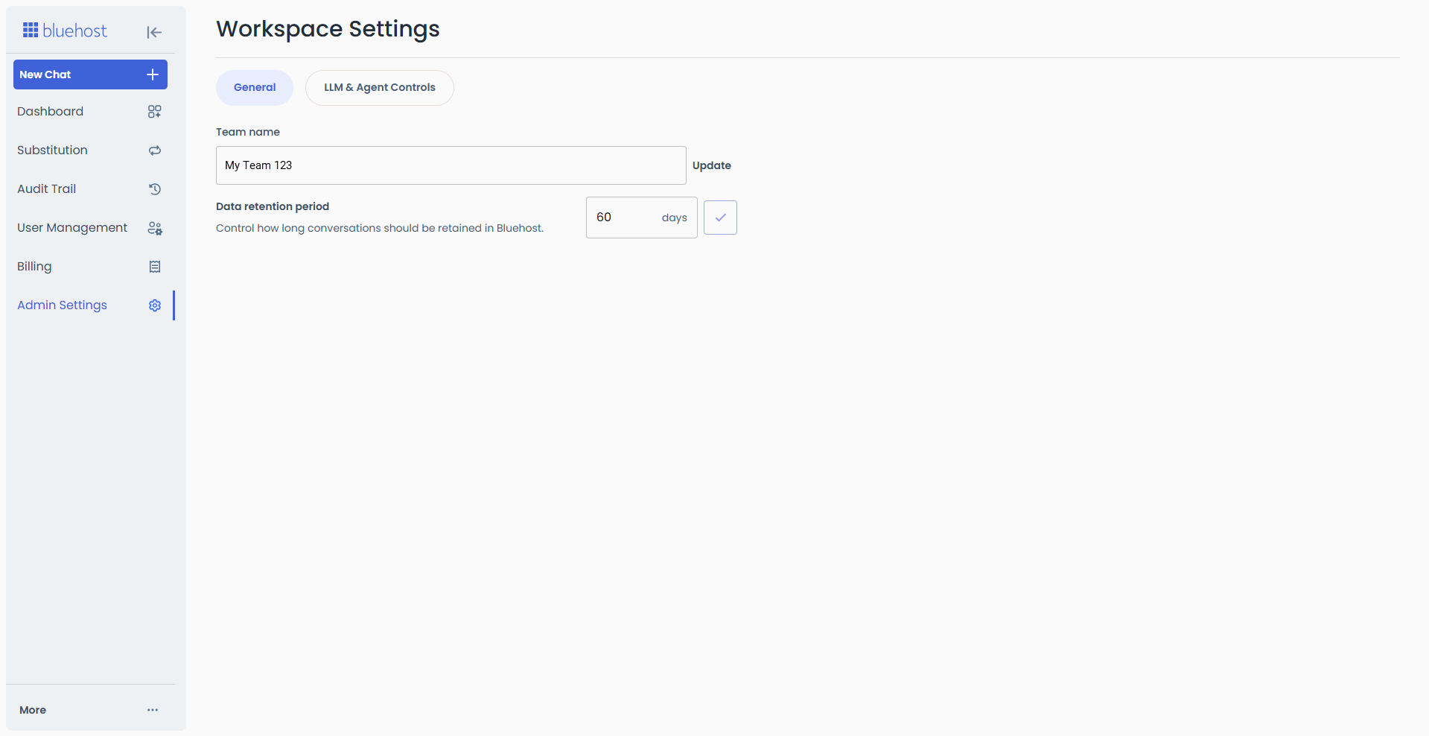Click the Dashboard grid icon
The image size is (1429, 736).
click(x=155, y=112)
